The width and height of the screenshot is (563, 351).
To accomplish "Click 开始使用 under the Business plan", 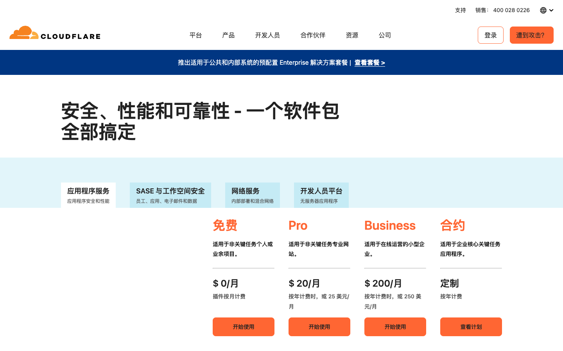I will click(395, 327).
